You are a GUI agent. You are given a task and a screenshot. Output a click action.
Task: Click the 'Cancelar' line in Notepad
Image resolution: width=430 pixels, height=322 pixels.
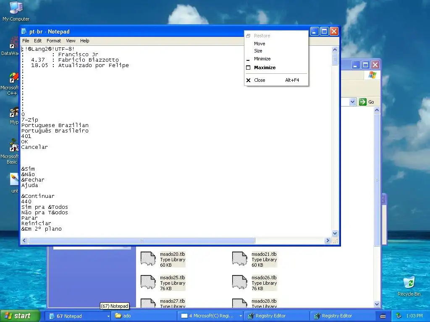pos(34,147)
